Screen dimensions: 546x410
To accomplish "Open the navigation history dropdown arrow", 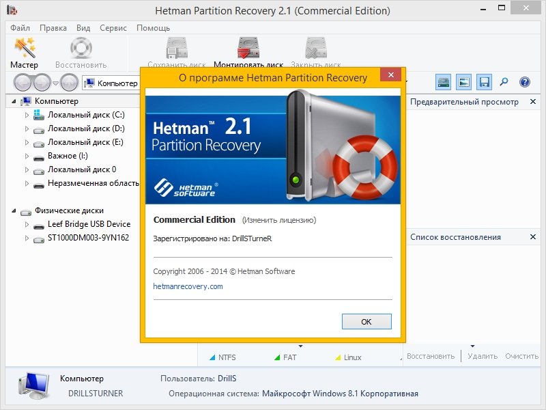I will tap(55, 83).
